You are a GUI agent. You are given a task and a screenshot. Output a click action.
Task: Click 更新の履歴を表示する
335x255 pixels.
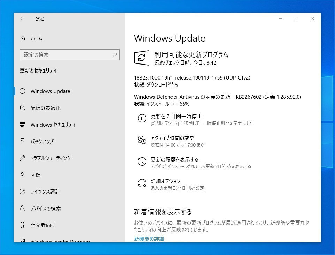(x=175, y=159)
